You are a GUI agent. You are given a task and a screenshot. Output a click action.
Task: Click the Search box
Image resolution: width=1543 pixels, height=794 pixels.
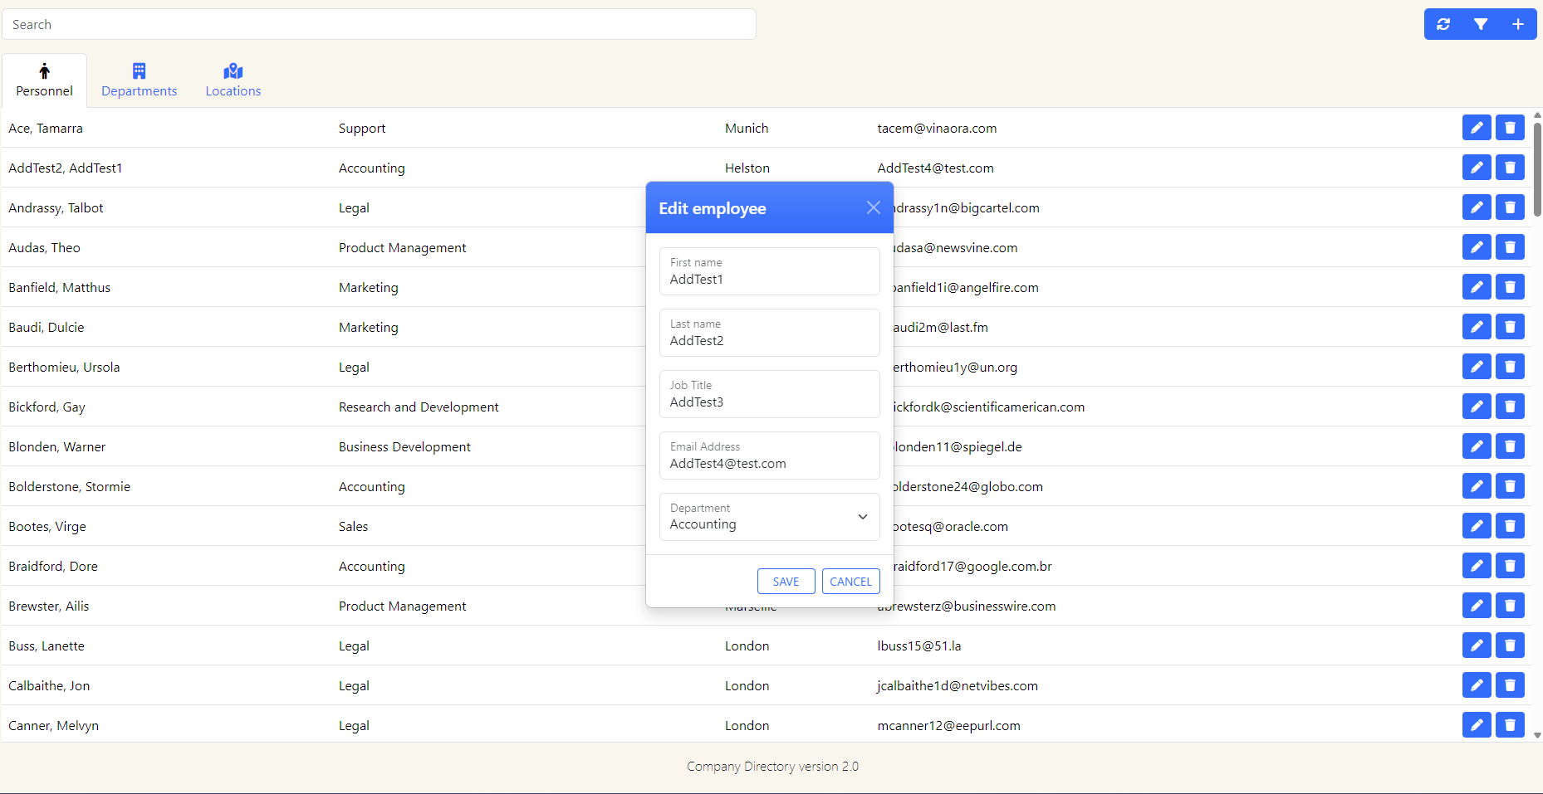click(379, 24)
